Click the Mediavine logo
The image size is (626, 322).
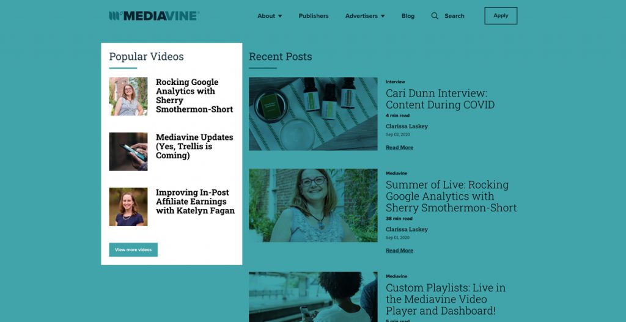[154, 16]
